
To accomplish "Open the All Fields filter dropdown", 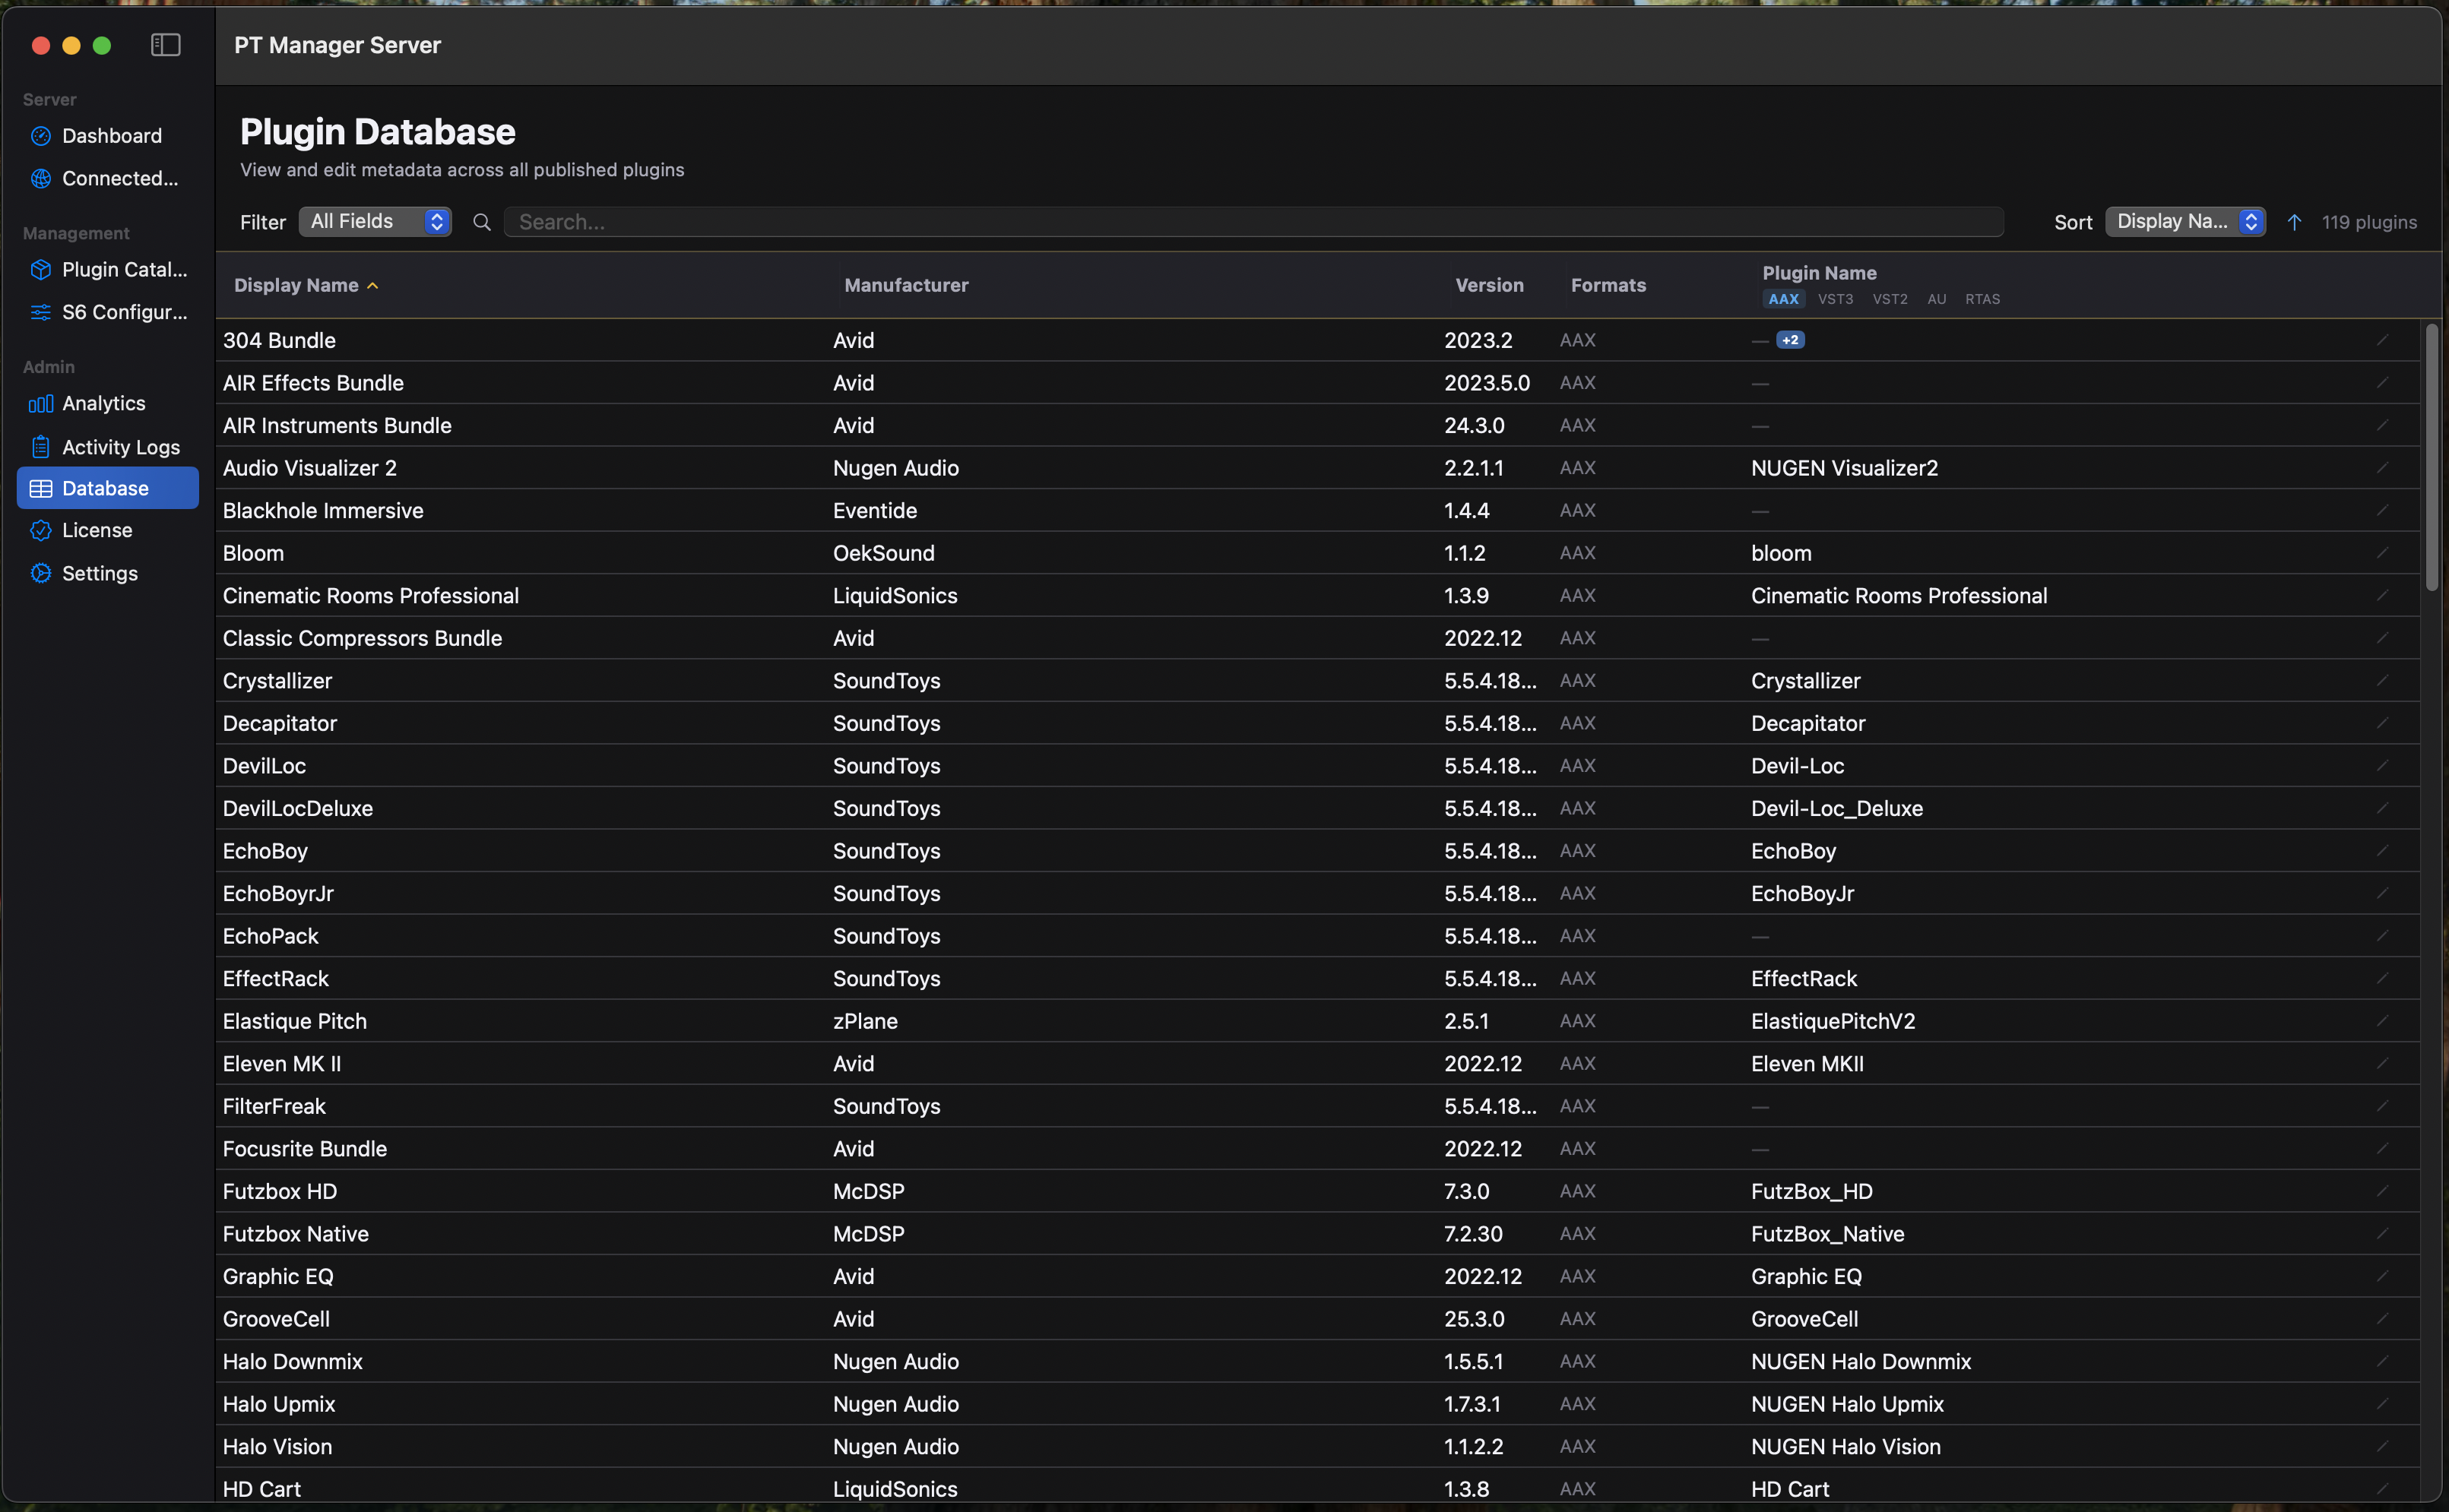I will pos(375,222).
